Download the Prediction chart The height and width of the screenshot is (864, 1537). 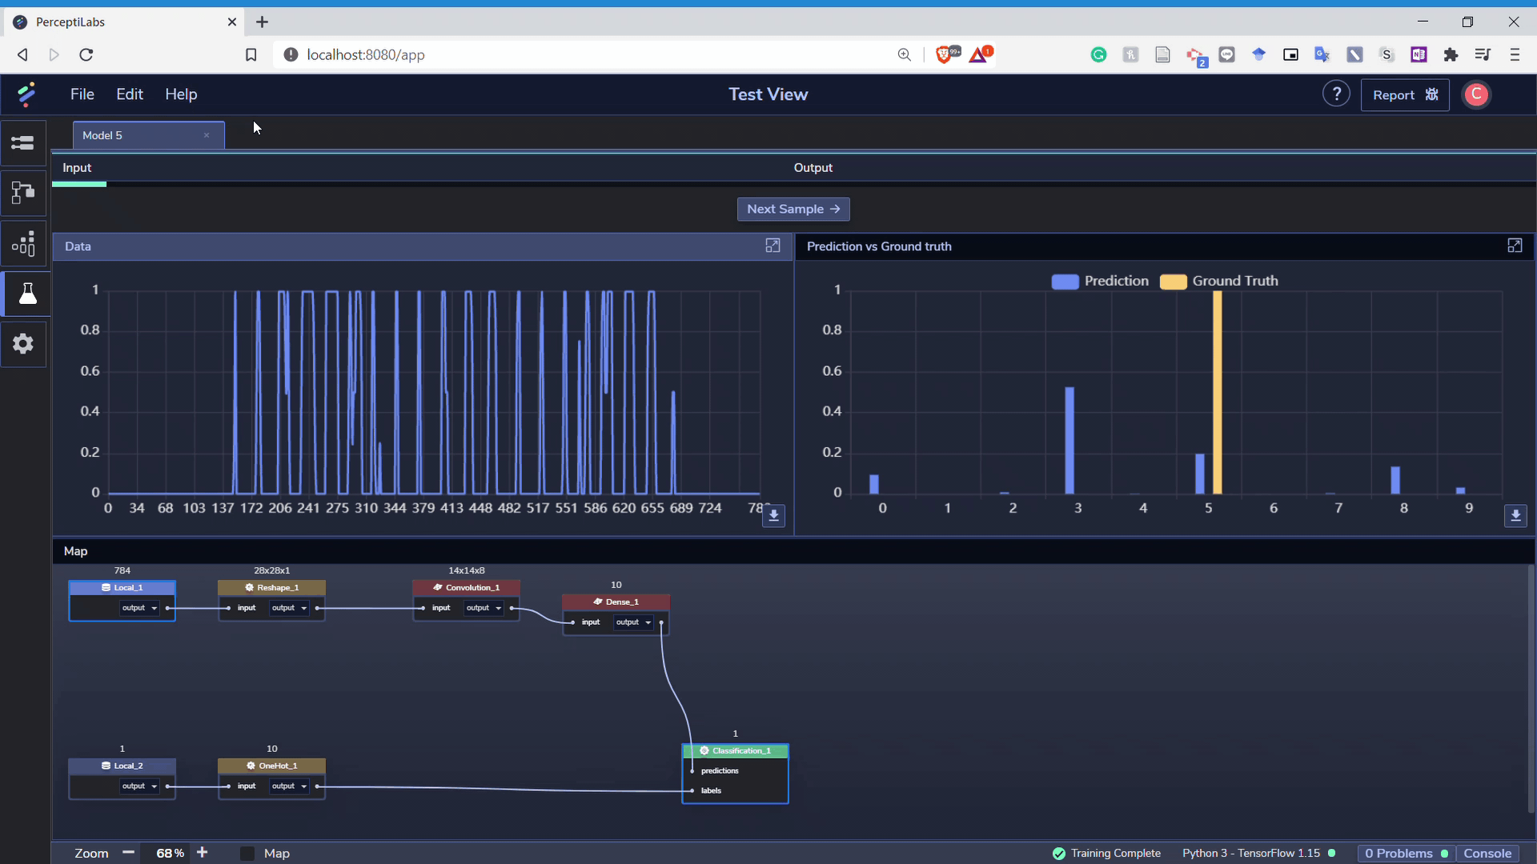(1515, 516)
